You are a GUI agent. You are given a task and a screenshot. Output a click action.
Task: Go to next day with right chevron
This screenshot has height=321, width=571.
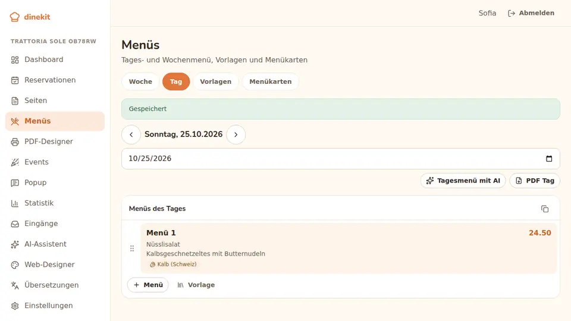click(x=236, y=135)
